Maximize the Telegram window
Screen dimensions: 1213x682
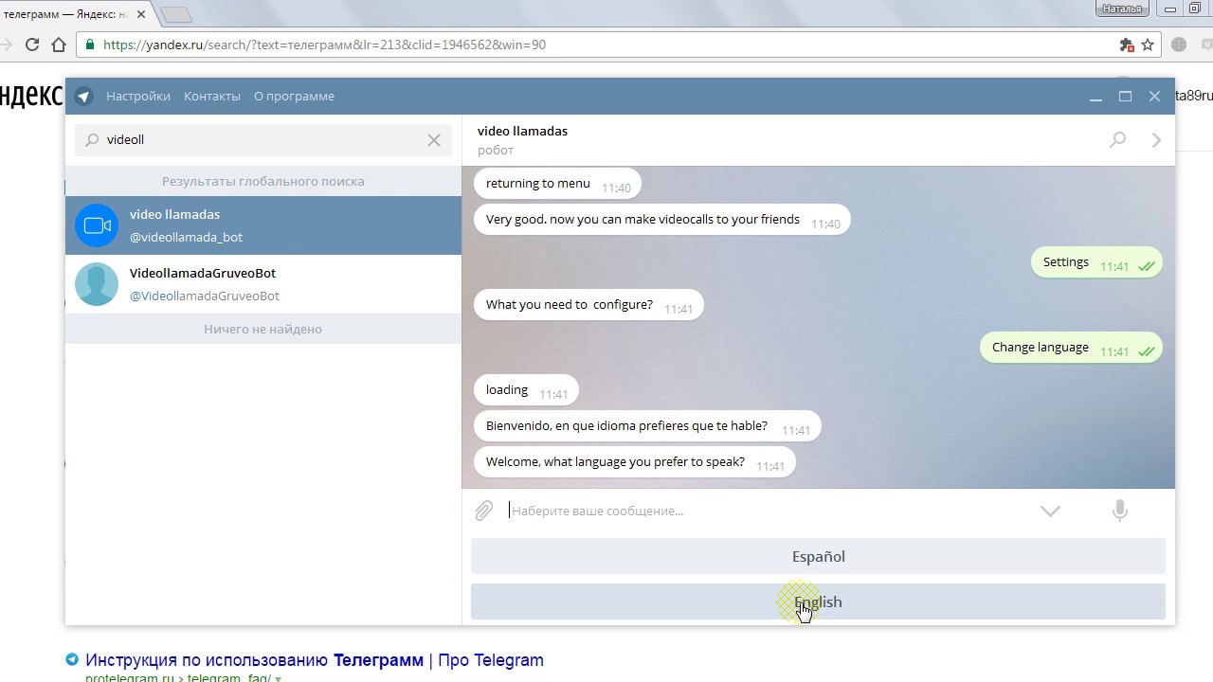pos(1125,97)
